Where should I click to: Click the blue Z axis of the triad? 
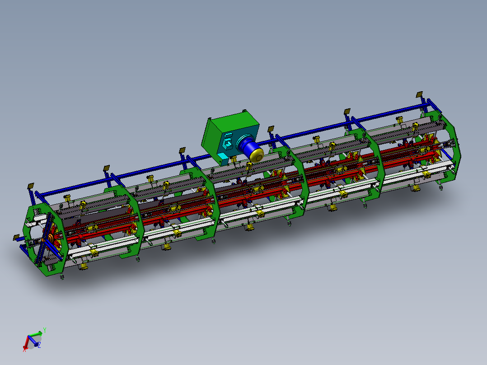[34, 342]
